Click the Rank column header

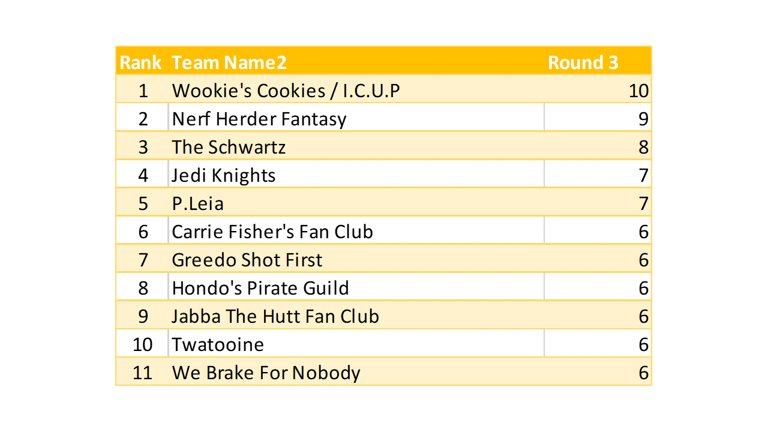click(x=141, y=62)
